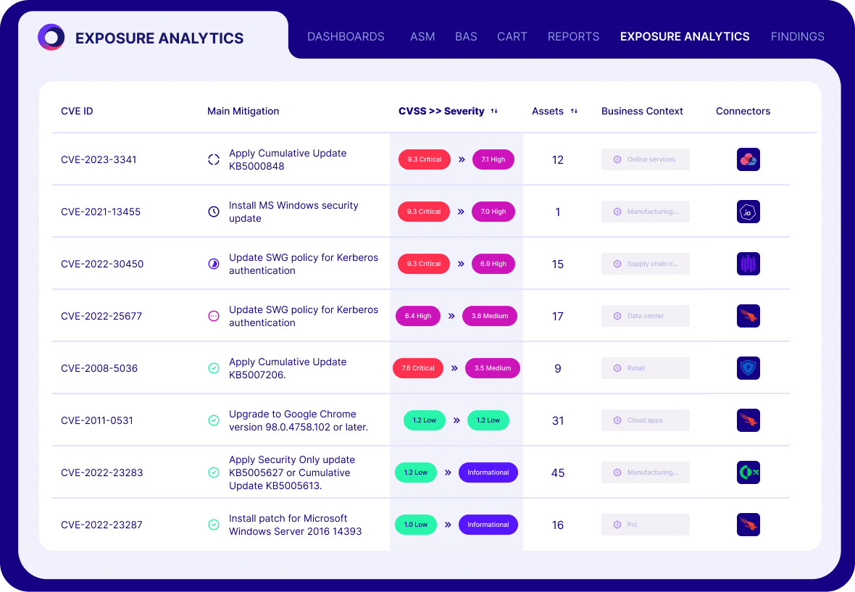
Task: Open the CVE-2023-3341 details link
Action: pyautogui.click(x=98, y=159)
